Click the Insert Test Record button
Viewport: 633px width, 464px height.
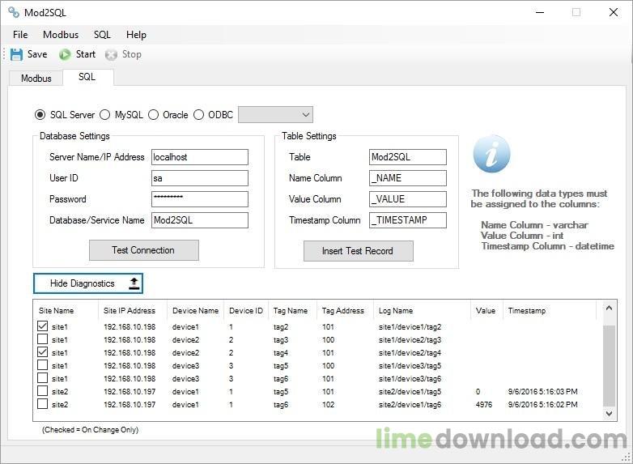coord(357,251)
